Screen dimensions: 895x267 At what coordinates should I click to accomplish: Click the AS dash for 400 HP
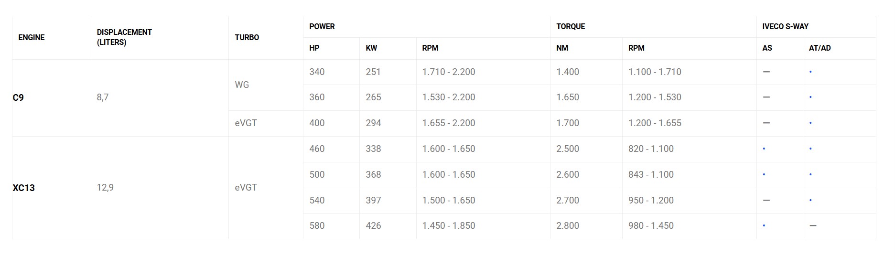pyautogui.click(x=766, y=123)
